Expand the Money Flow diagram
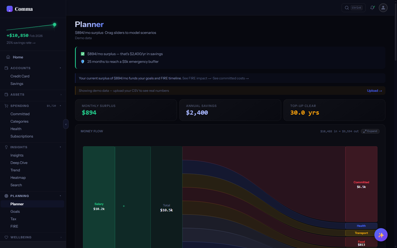 pos(370,131)
